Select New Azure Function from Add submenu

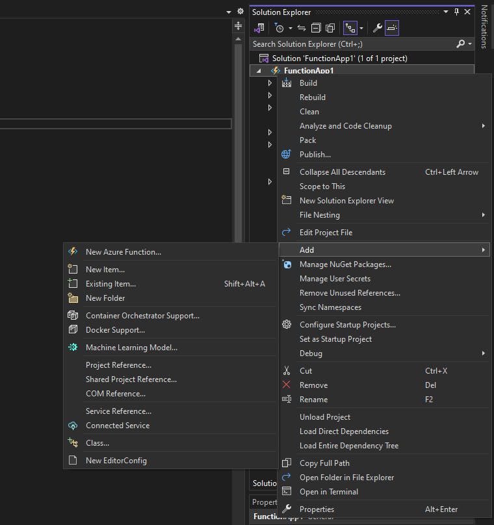click(123, 252)
